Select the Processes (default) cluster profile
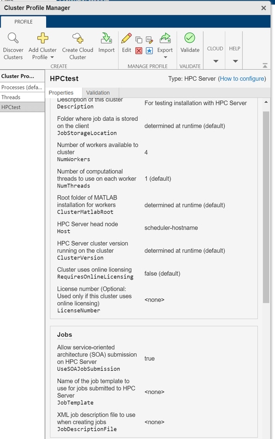 click(22, 87)
